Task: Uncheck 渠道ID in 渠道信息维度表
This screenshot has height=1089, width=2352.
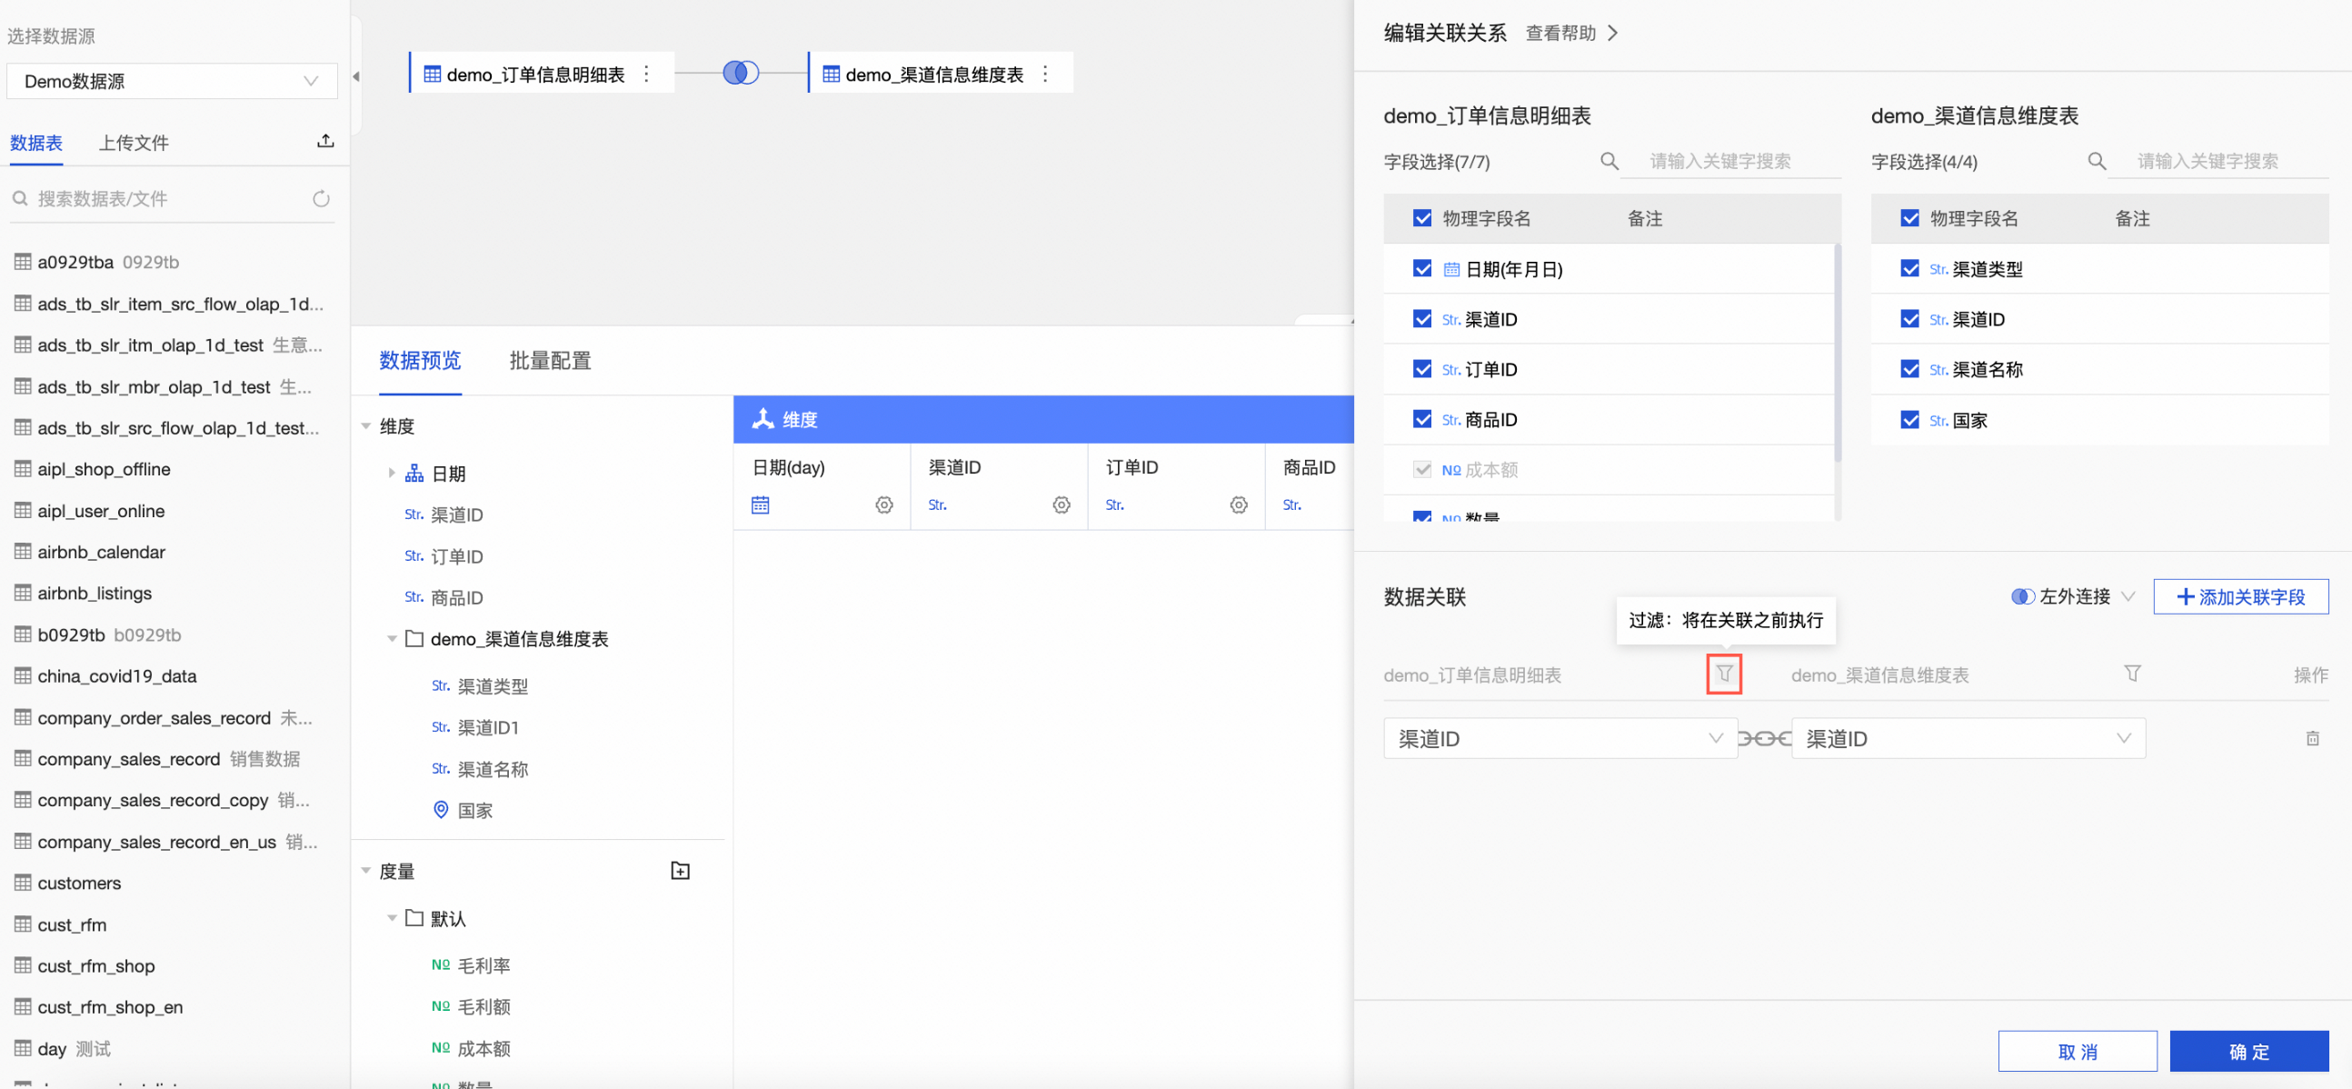Action: tap(1909, 318)
